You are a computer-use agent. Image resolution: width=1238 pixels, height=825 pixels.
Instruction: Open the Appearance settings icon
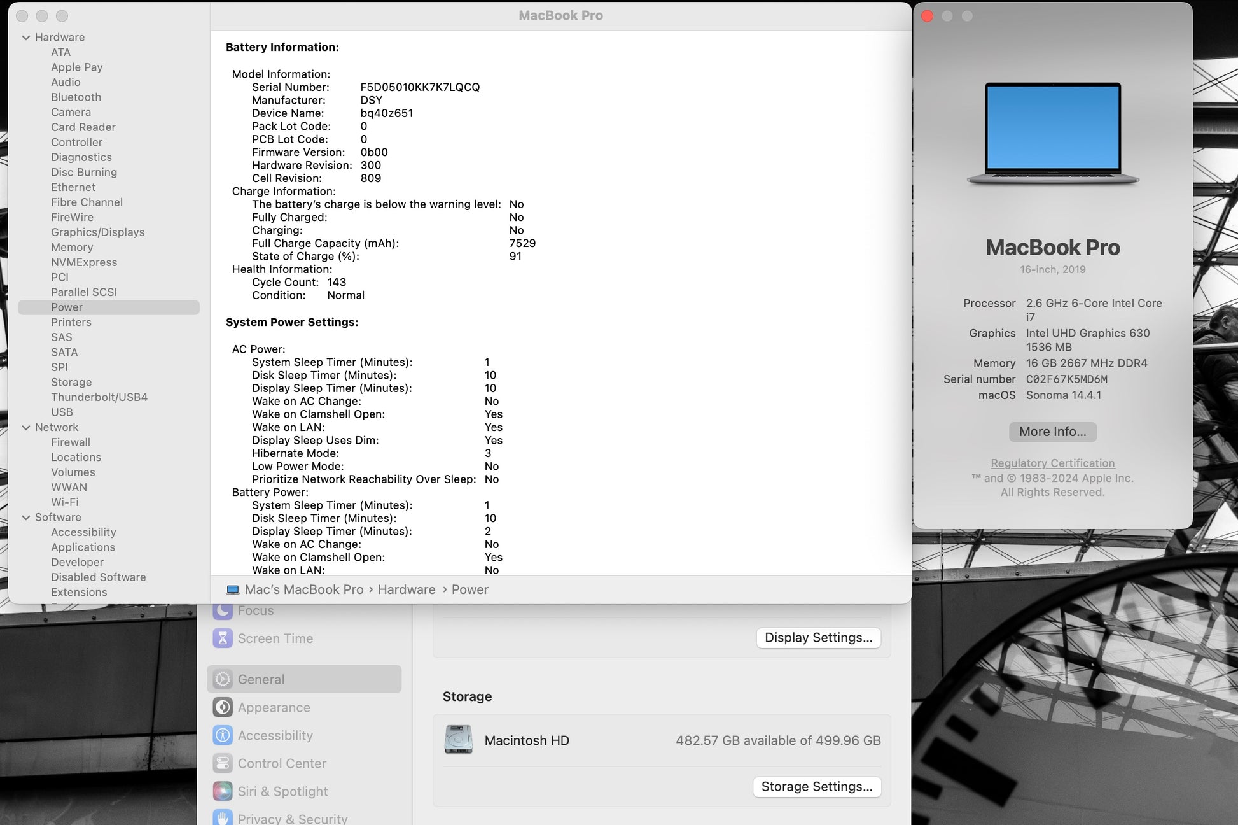pyautogui.click(x=223, y=707)
